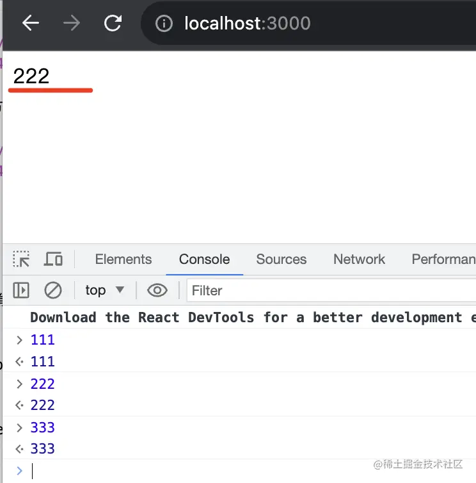Click the browser forward arrow

pyautogui.click(x=72, y=23)
